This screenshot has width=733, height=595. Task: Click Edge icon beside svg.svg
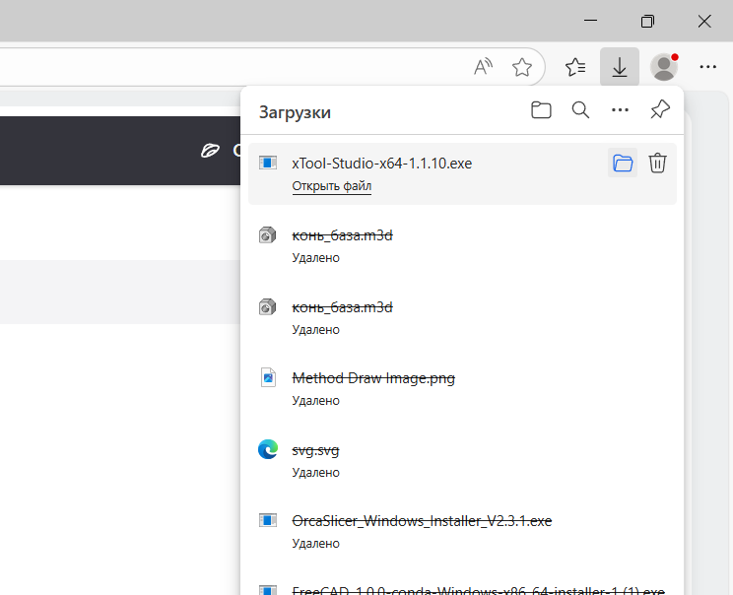click(x=268, y=449)
